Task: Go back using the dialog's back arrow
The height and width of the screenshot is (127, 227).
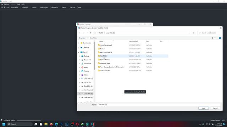Action: coord(79,33)
